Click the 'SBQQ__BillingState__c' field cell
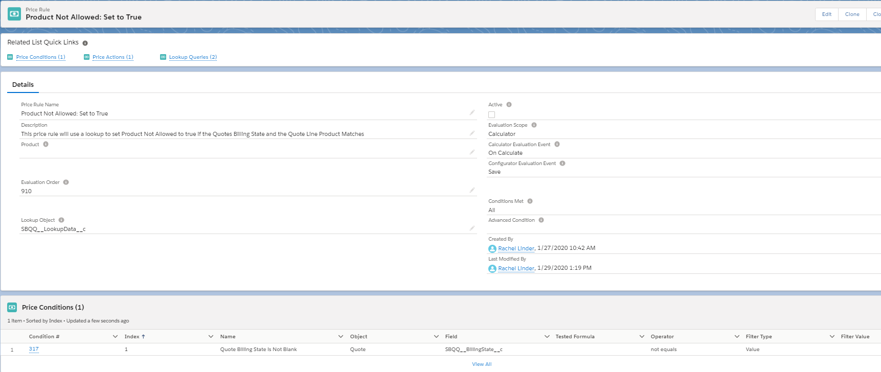881x372 pixels. [474, 350]
